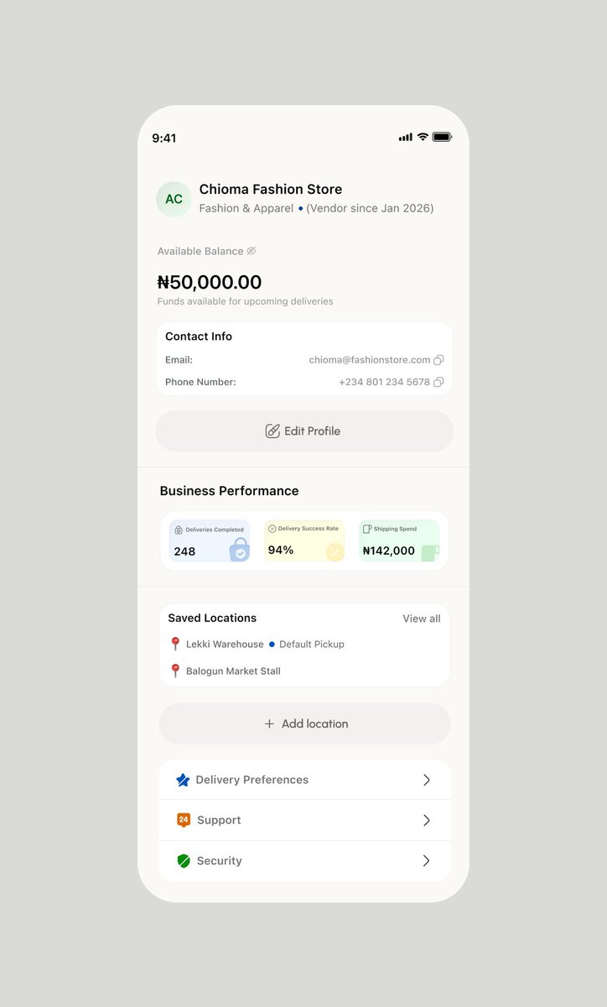Expand Support with its chevron
The width and height of the screenshot is (607, 1007).
coord(426,820)
